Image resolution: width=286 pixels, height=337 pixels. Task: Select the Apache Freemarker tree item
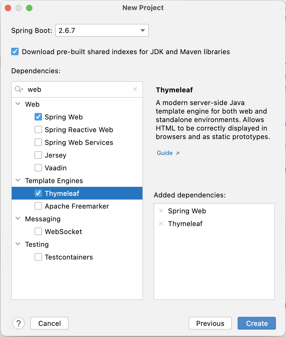[x=77, y=206]
